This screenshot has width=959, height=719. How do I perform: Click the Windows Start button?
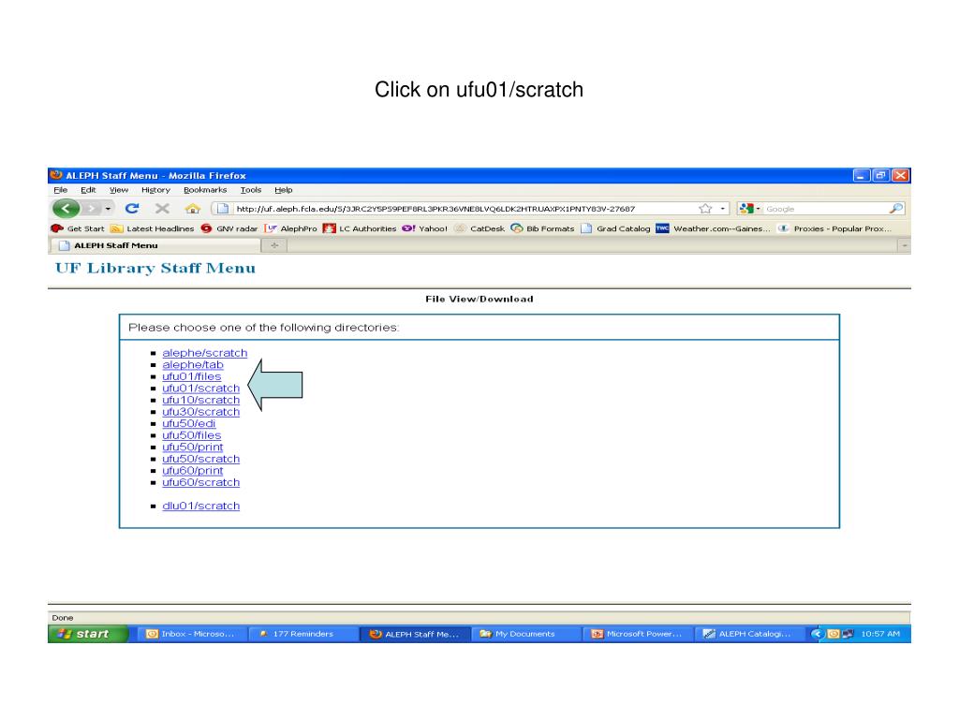click(87, 634)
